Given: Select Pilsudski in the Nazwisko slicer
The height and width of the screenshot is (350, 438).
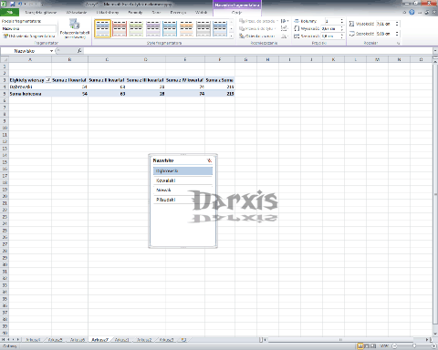Looking at the screenshot, I should tap(182, 200).
